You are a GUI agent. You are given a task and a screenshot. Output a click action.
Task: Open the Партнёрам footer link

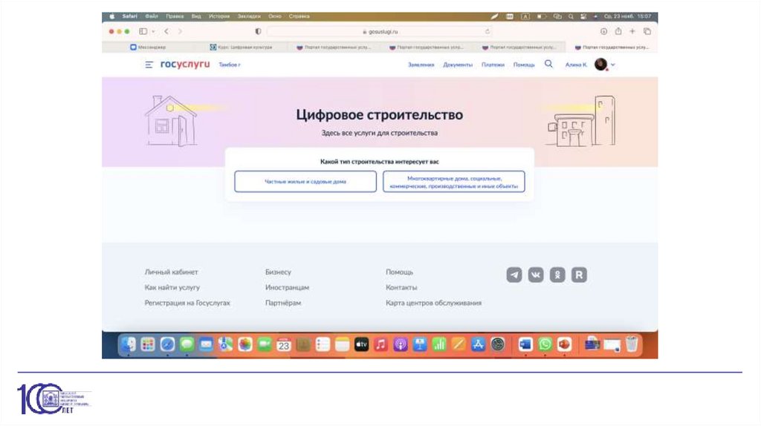tap(283, 303)
